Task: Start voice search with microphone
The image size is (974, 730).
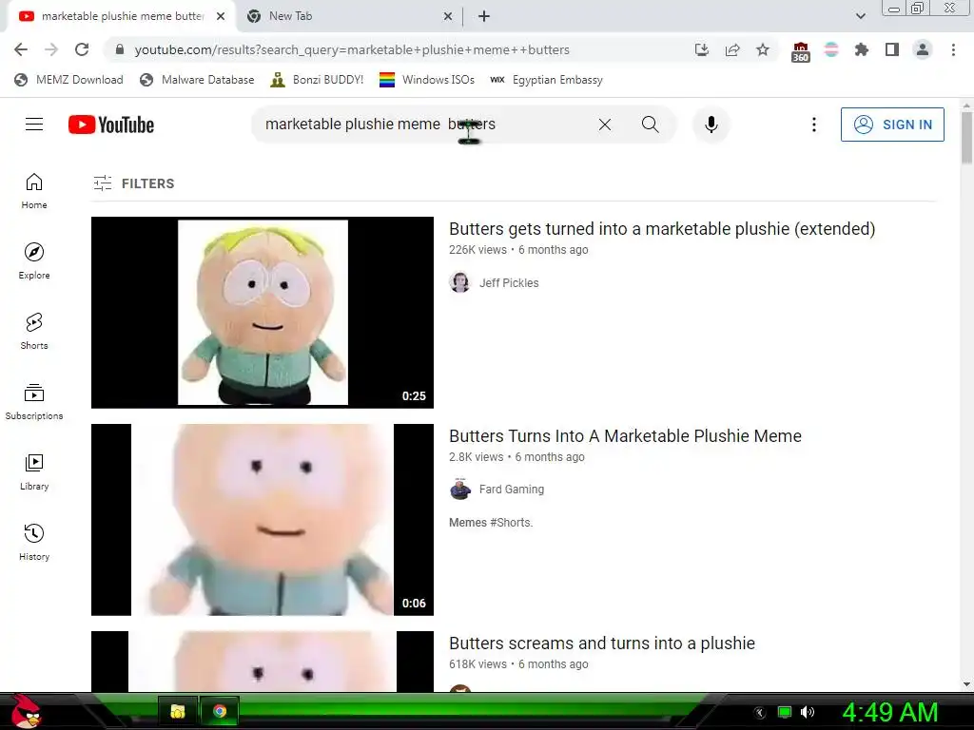Action: [x=711, y=125]
